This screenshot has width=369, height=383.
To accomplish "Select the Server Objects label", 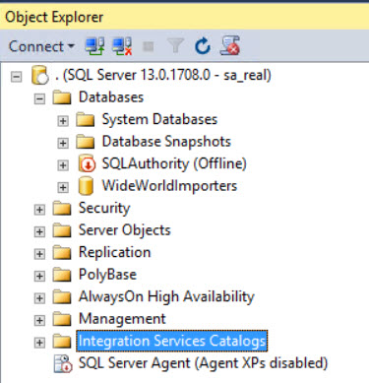I will [125, 230].
